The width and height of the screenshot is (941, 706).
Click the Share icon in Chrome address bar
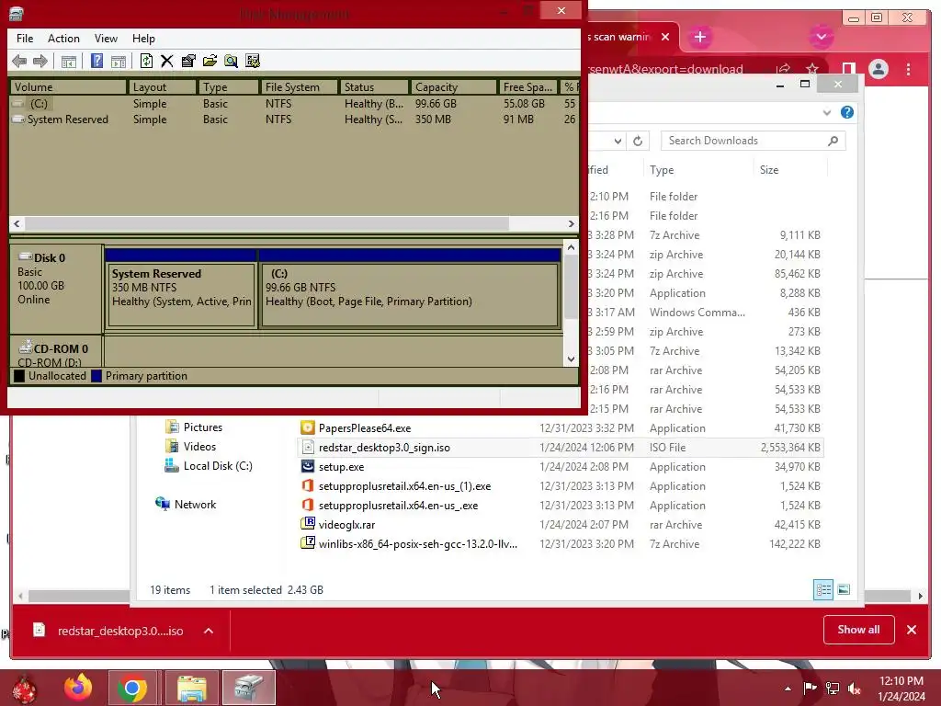[x=783, y=69]
